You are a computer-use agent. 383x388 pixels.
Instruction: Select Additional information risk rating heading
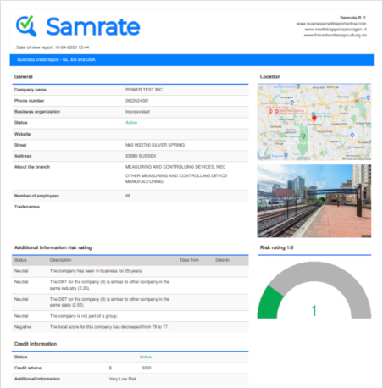point(53,247)
